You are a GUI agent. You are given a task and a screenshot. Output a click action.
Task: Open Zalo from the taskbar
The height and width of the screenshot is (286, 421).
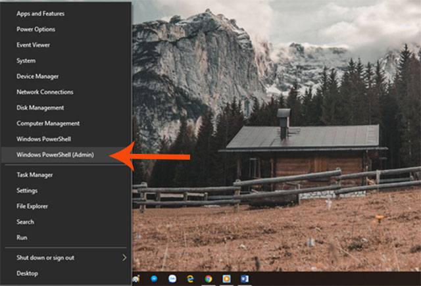click(172, 279)
